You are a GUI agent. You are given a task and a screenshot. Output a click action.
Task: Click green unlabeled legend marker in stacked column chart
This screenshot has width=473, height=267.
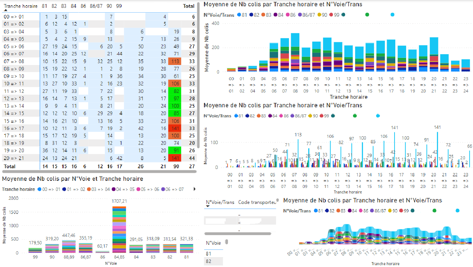click(x=367, y=15)
